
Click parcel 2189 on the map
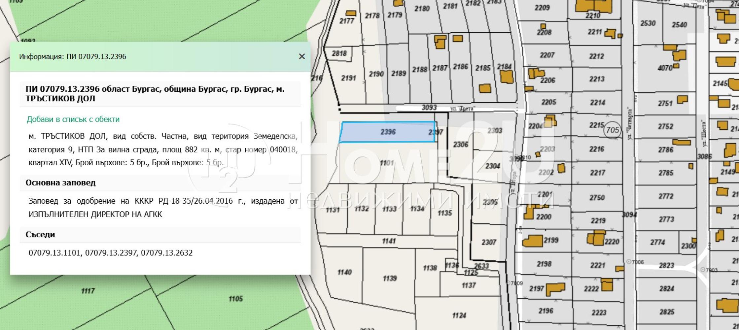point(398,74)
